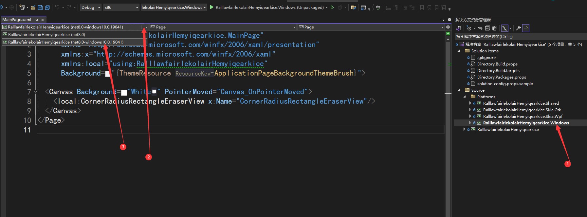Click the sync with active document icon
The width and height of the screenshot is (587, 217).
point(480,28)
